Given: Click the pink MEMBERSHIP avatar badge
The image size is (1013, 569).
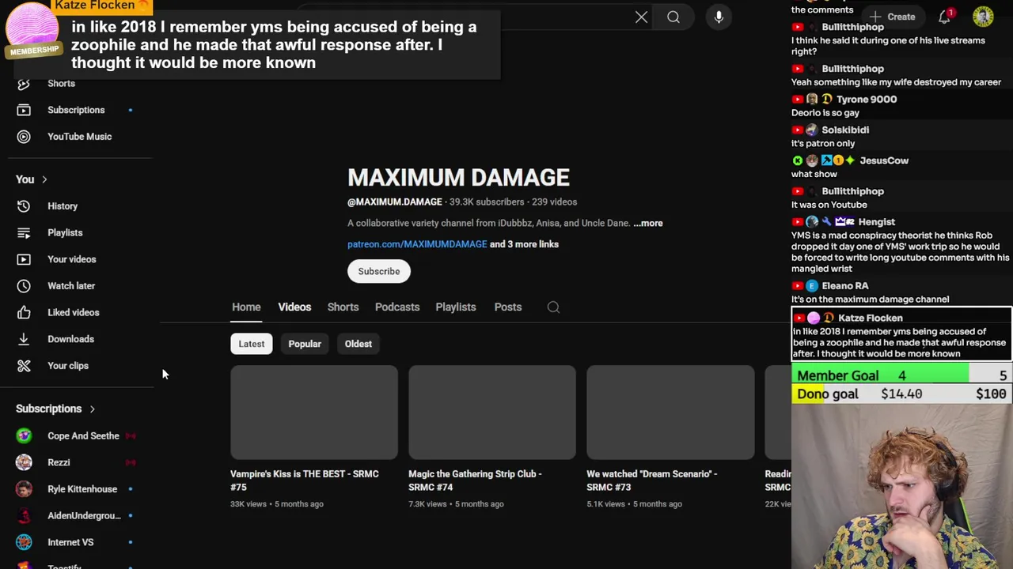Looking at the screenshot, I should (33, 30).
